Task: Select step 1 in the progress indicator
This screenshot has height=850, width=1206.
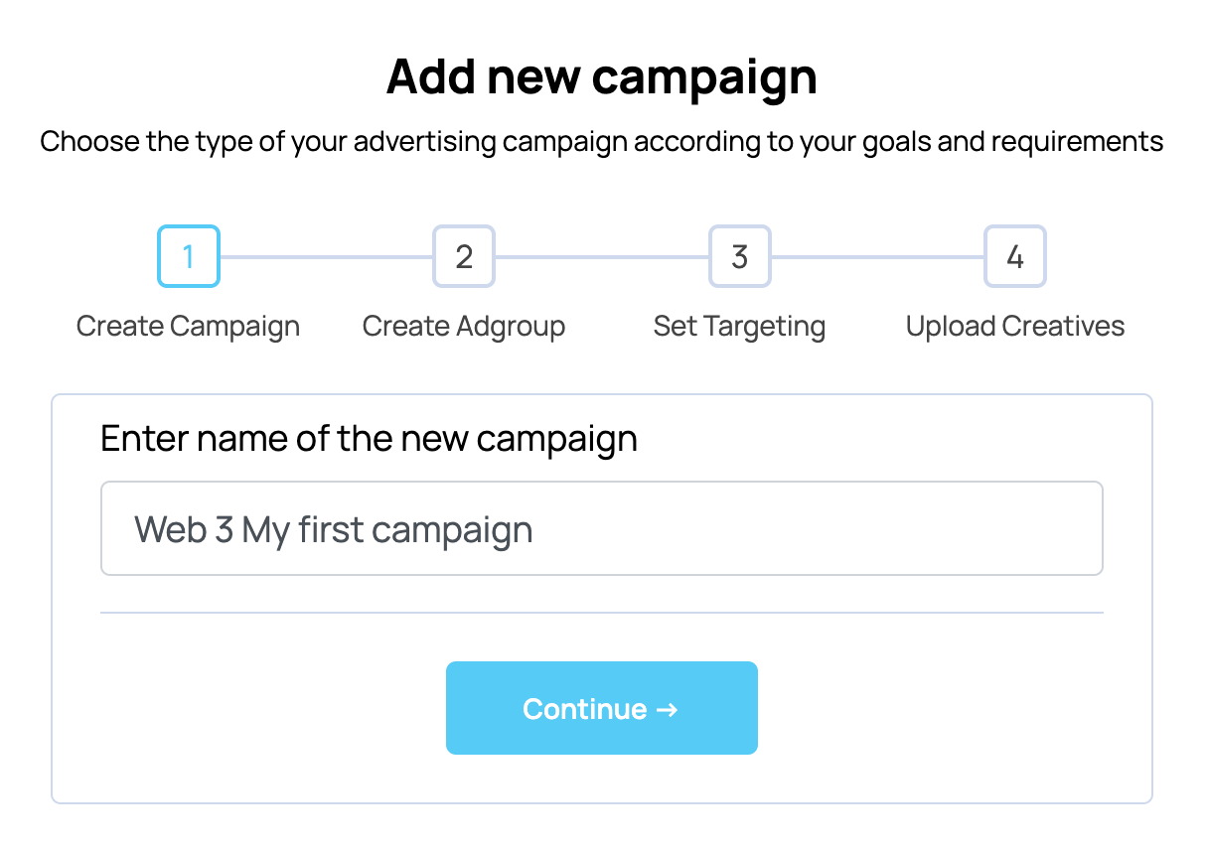Action: point(189,256)
